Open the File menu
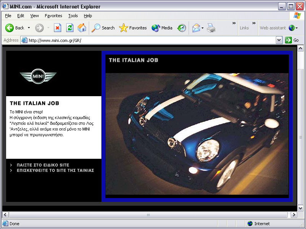The image size is (306, 229). pyautogui.click(x=8, y=16)
